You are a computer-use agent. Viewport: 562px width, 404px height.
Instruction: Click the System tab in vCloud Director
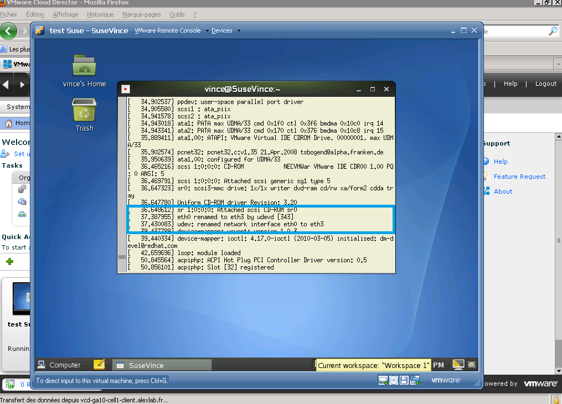(16, 107)
